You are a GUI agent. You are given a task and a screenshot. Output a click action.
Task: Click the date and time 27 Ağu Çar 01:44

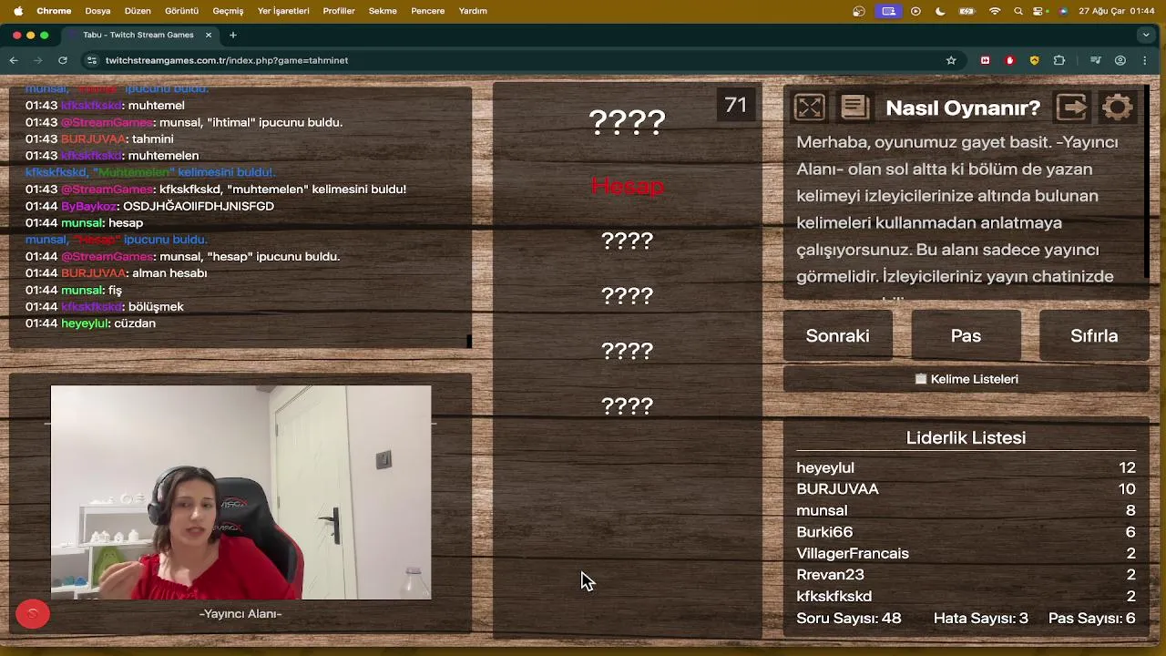coord(1117,11)
